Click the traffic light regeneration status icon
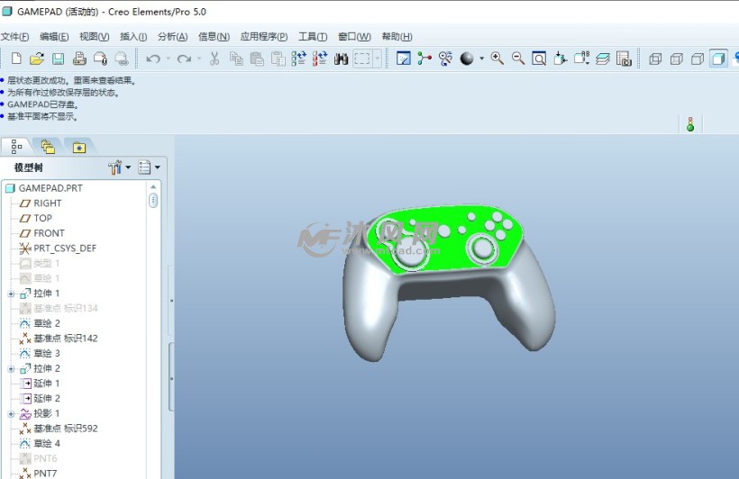 tap(690, 124)
